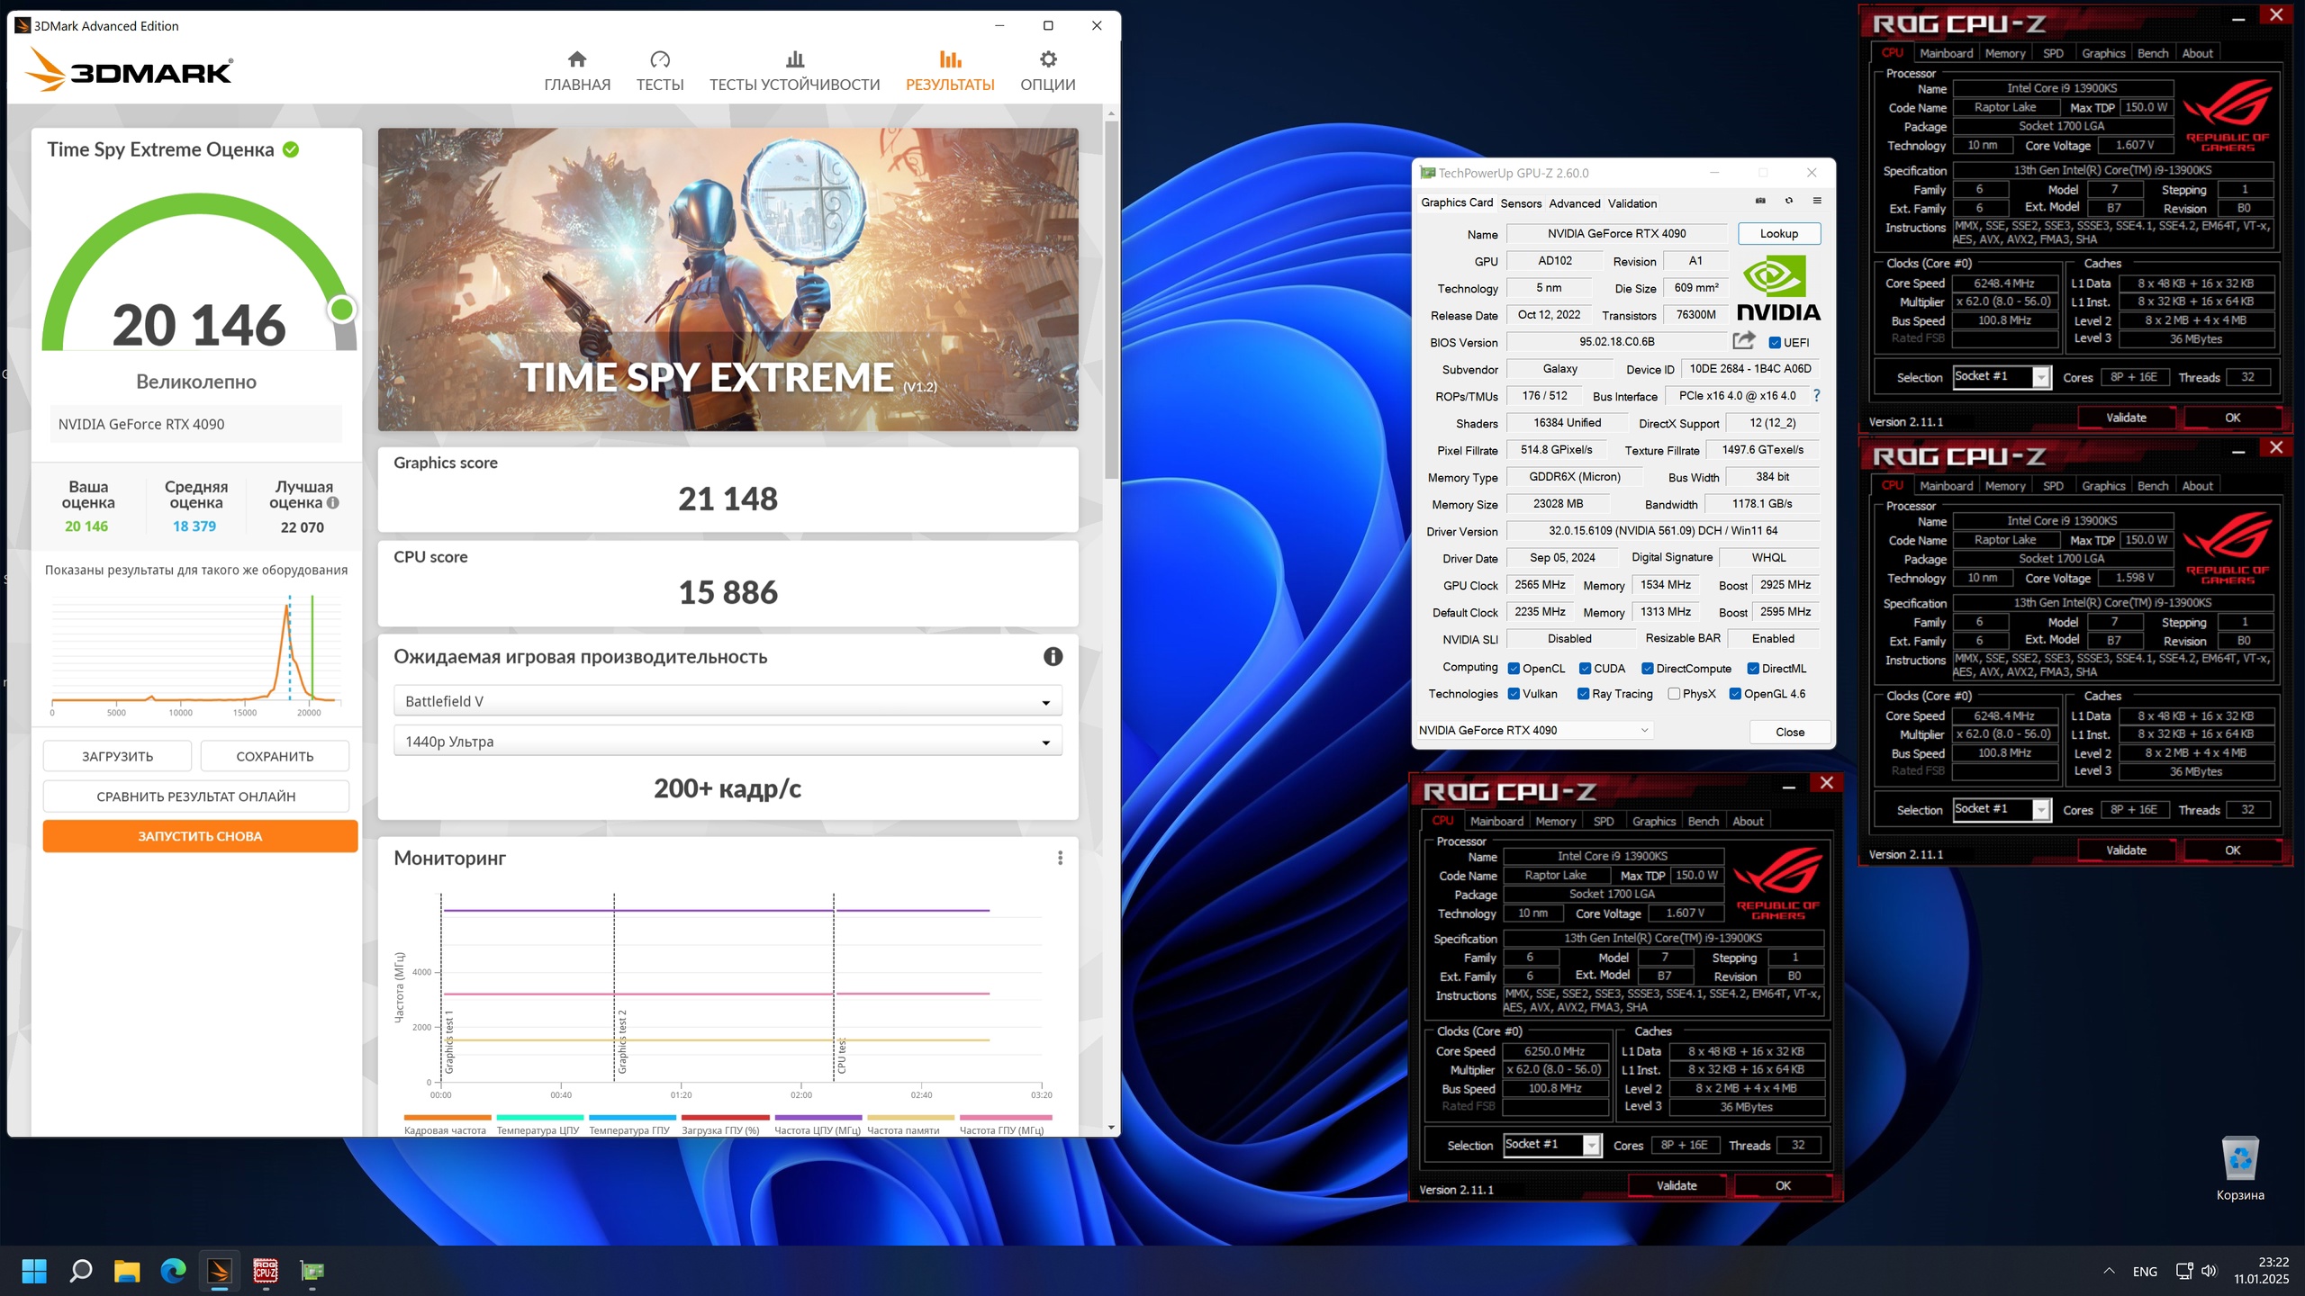Image resolution: width=2305 pixels, height=1296 pixels.
Task: Open Mainboard tab in top CPU-Z window
Action: (x=1946, y=53)
